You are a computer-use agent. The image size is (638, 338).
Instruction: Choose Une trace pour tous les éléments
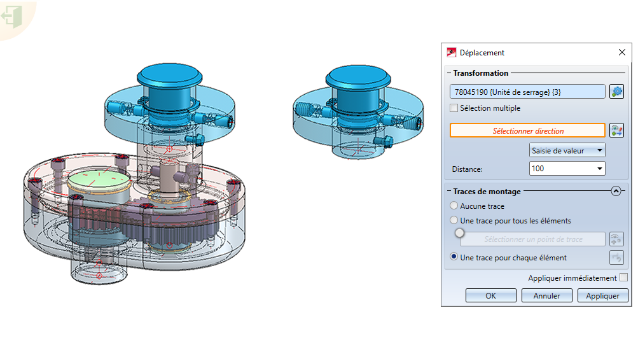pyautogui.click(x=454, y=220)
